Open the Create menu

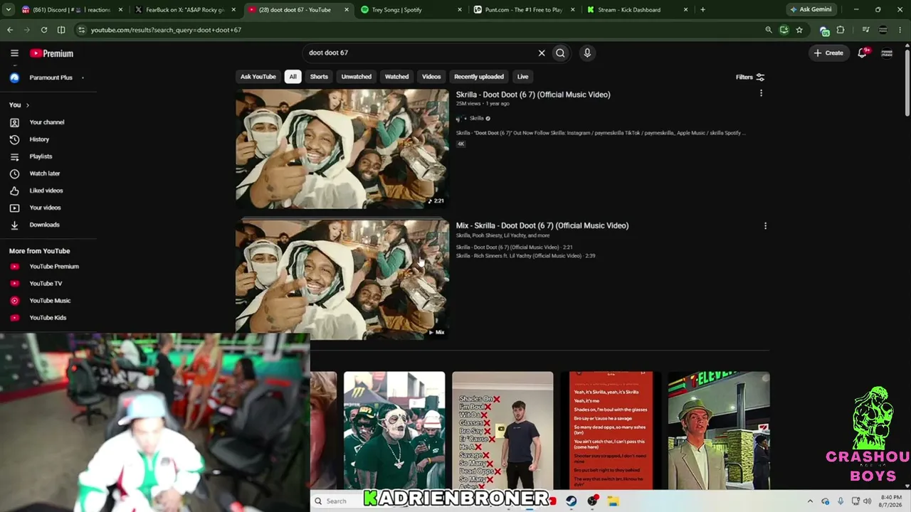pos(828,53)
